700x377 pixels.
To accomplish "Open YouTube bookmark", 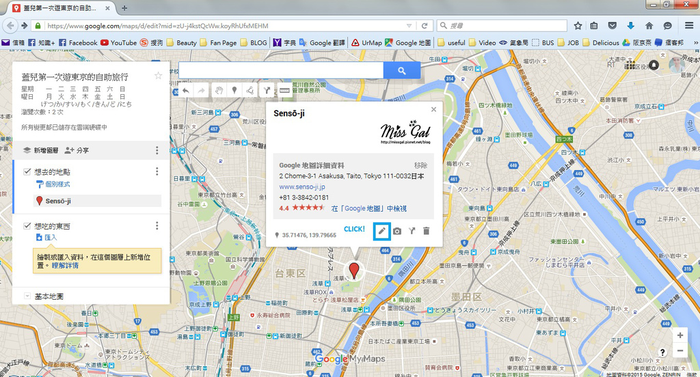I will pyautogui.click(x=118, y=43).
